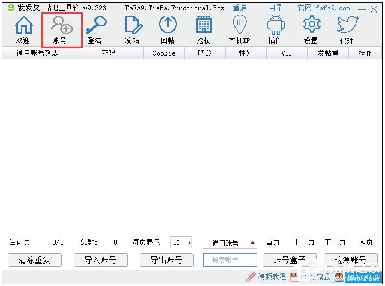The width and height of the screenshot is (385, 286).
Task: Focus the 搜索账号 search field
Action: 230,260
